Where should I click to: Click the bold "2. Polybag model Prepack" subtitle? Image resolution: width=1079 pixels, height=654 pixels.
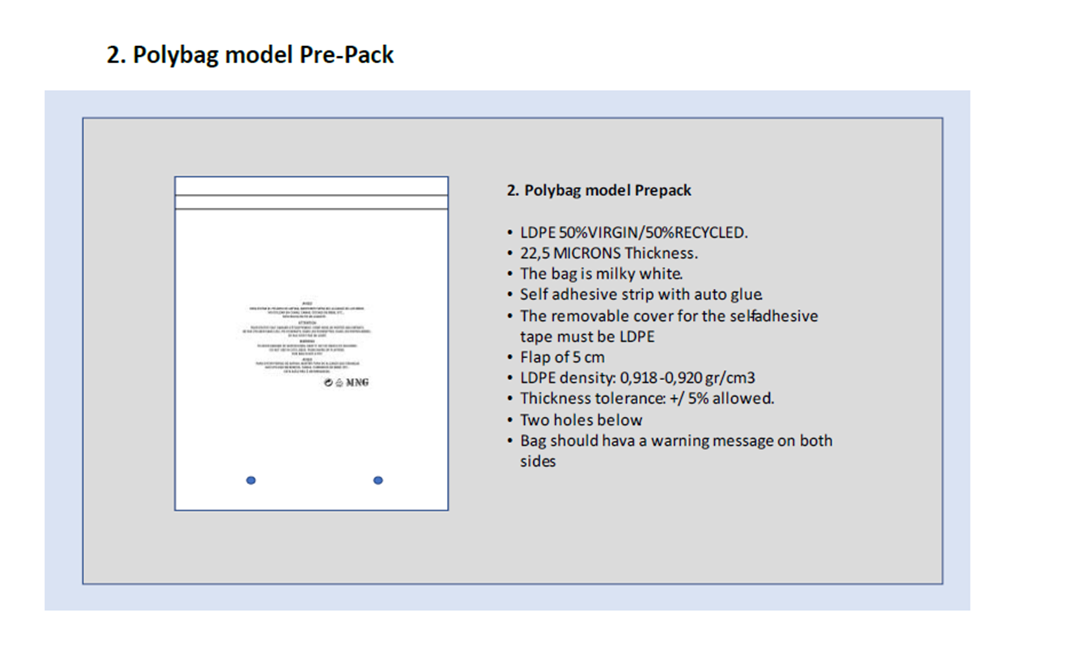point(598,190)
